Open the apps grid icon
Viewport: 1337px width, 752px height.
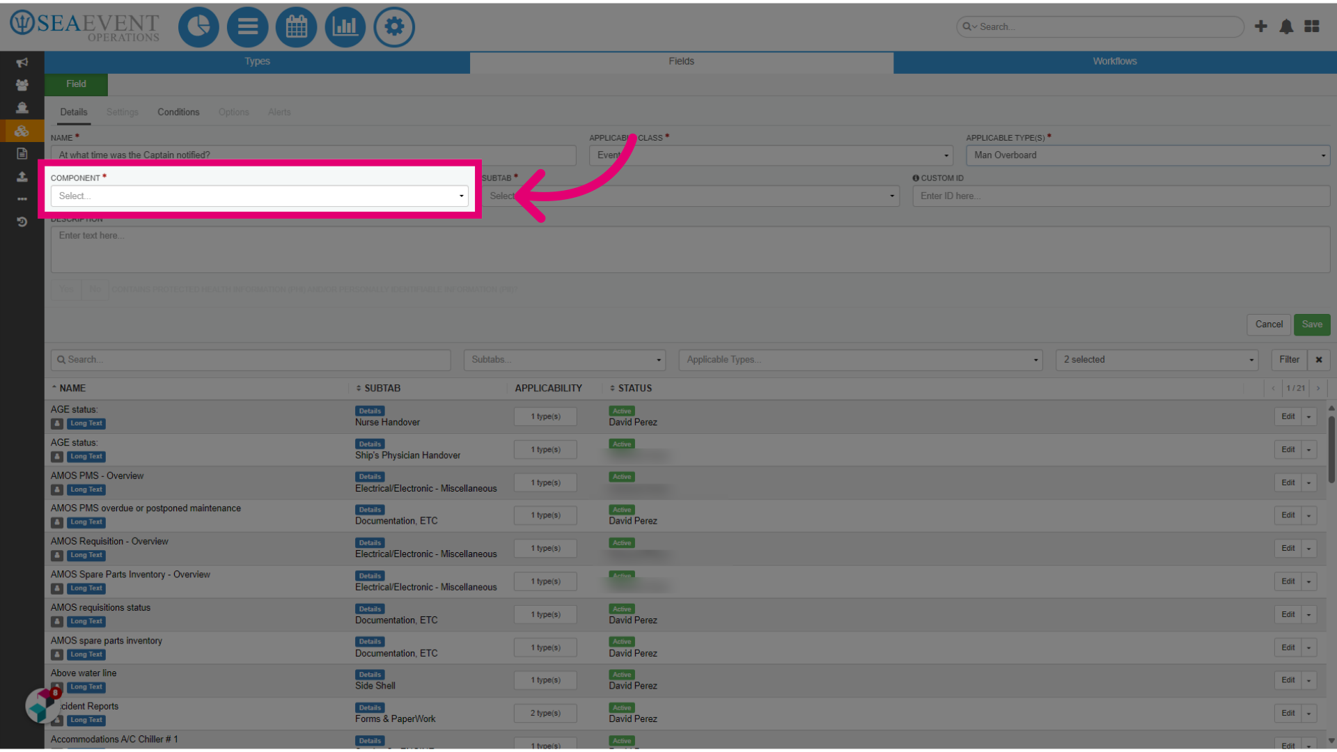click(x=1312, y=26)
